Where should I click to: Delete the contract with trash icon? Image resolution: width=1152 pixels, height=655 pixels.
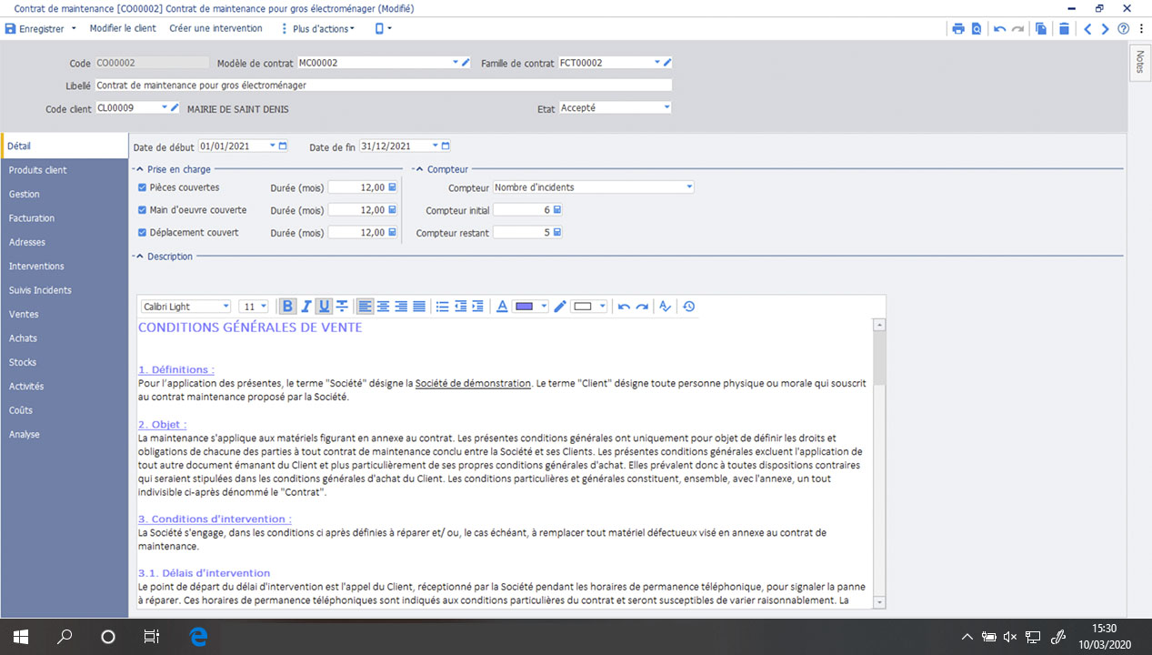tap(1064, 29)
